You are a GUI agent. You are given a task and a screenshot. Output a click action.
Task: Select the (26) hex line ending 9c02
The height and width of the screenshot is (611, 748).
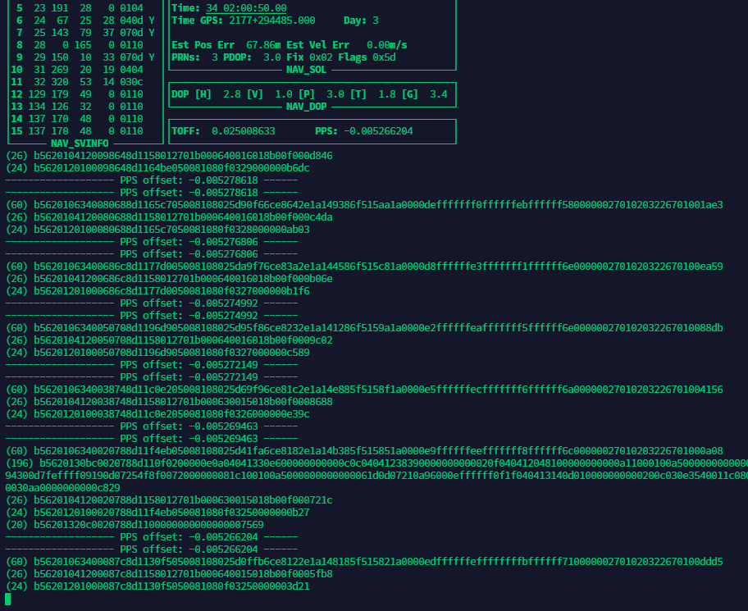click(169, 340)
